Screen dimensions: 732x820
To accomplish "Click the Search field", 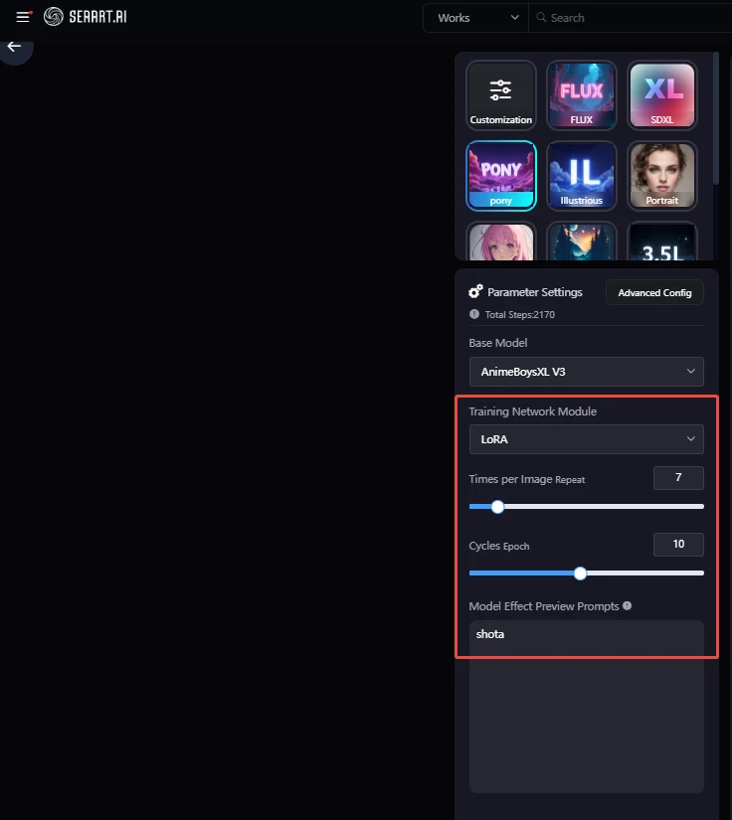I will coord(630,18).
